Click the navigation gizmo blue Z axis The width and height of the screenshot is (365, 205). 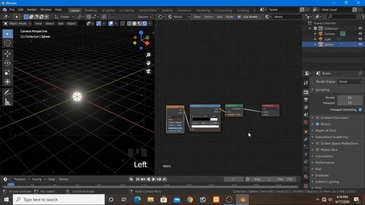(141, 33)
